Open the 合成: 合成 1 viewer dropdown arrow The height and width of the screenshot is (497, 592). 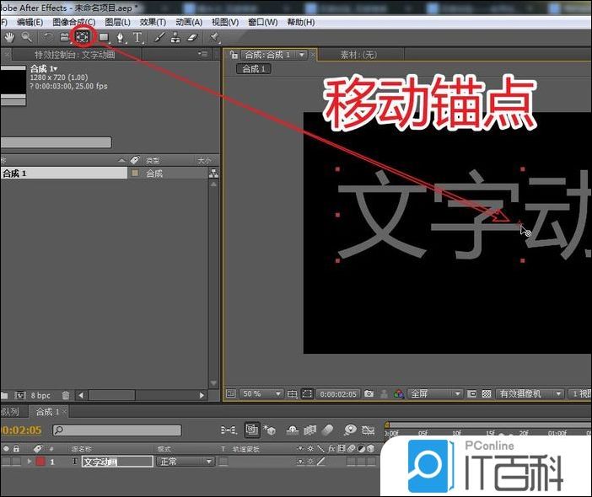coord(302,55)
